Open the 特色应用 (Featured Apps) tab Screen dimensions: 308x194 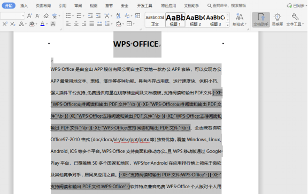pyautogui.click(x=168, y=6)
